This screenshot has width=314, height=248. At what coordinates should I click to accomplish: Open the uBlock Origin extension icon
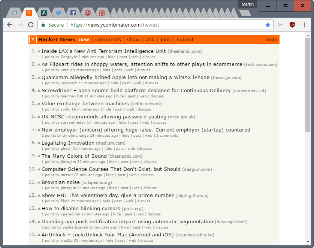click(x=292, y=25)
